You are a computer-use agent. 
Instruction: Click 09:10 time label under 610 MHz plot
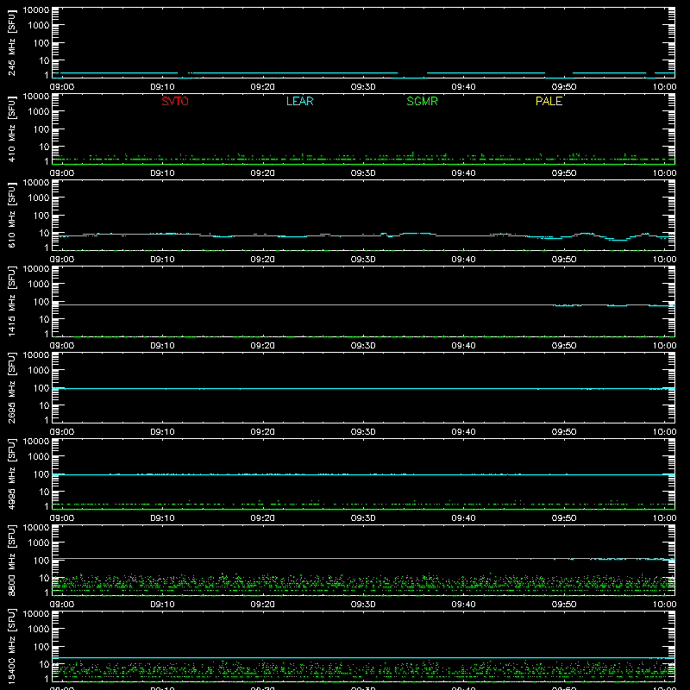[162, 260]
